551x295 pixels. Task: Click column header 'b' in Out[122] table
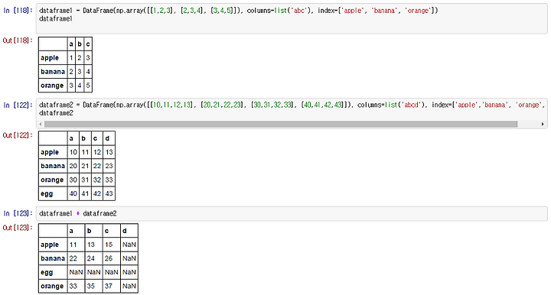[83, 138]
